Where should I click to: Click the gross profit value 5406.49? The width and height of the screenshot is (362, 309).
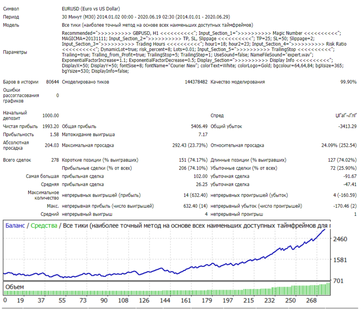click(199, 126)
